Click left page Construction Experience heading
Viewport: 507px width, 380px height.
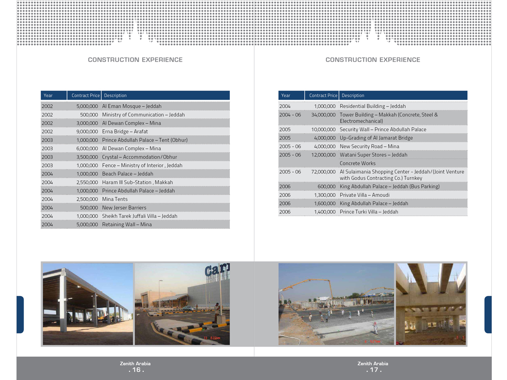[x=135, y=60]
